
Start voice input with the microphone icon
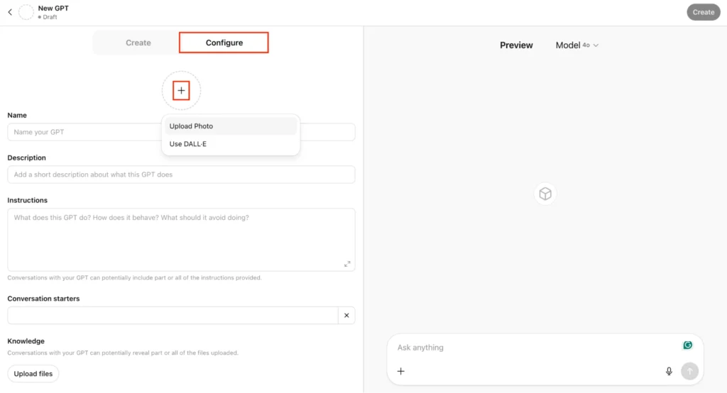point(669,371)
